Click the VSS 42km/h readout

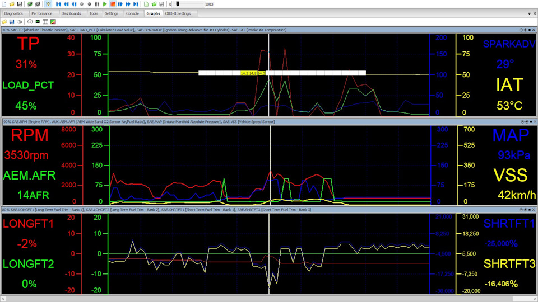pyautogui.click(x=517, y=195)
